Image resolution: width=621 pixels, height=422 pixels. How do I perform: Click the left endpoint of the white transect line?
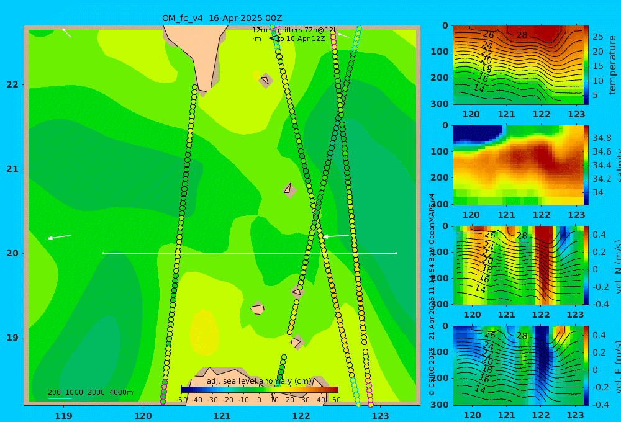coord(103,253)
